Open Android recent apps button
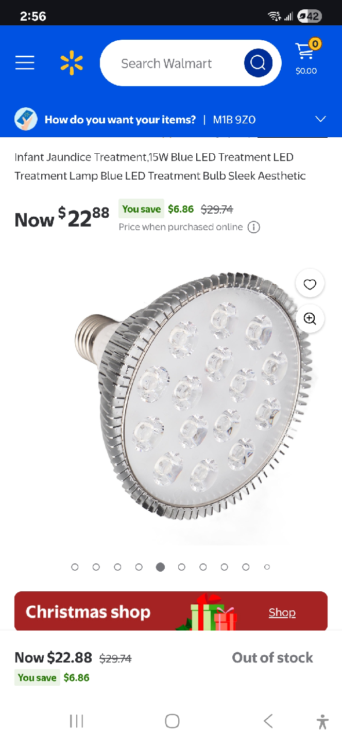Screen dimensions: 342x743 76,721
